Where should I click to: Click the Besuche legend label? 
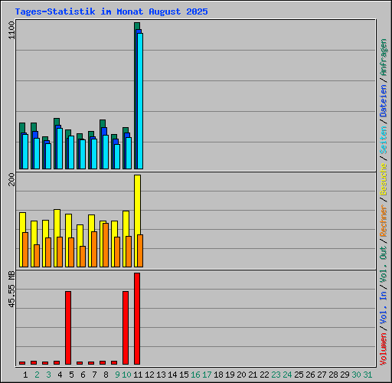tap(384, 179)
